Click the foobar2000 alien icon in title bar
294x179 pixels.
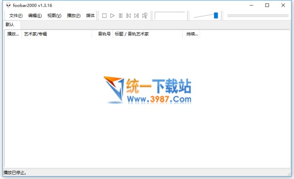click(x=8, y=5)
